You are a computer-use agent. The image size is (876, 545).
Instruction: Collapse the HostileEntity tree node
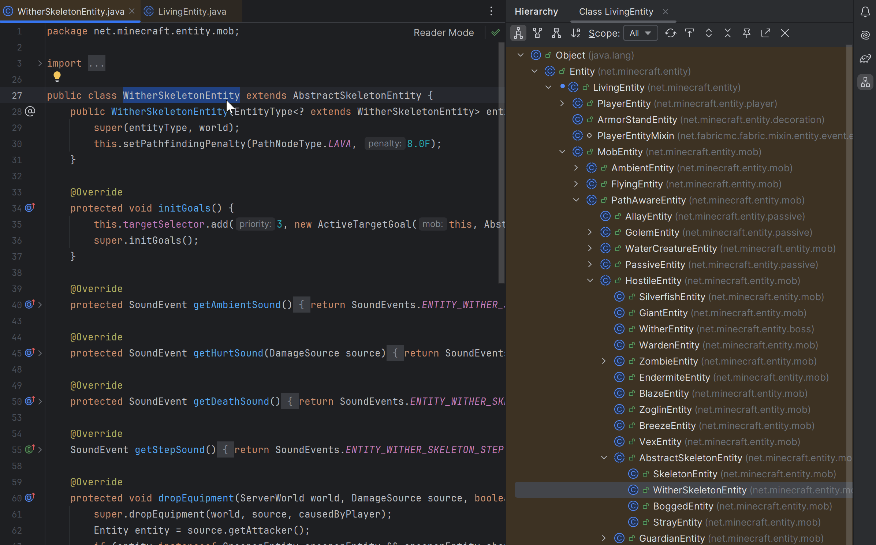pos(590,281)
